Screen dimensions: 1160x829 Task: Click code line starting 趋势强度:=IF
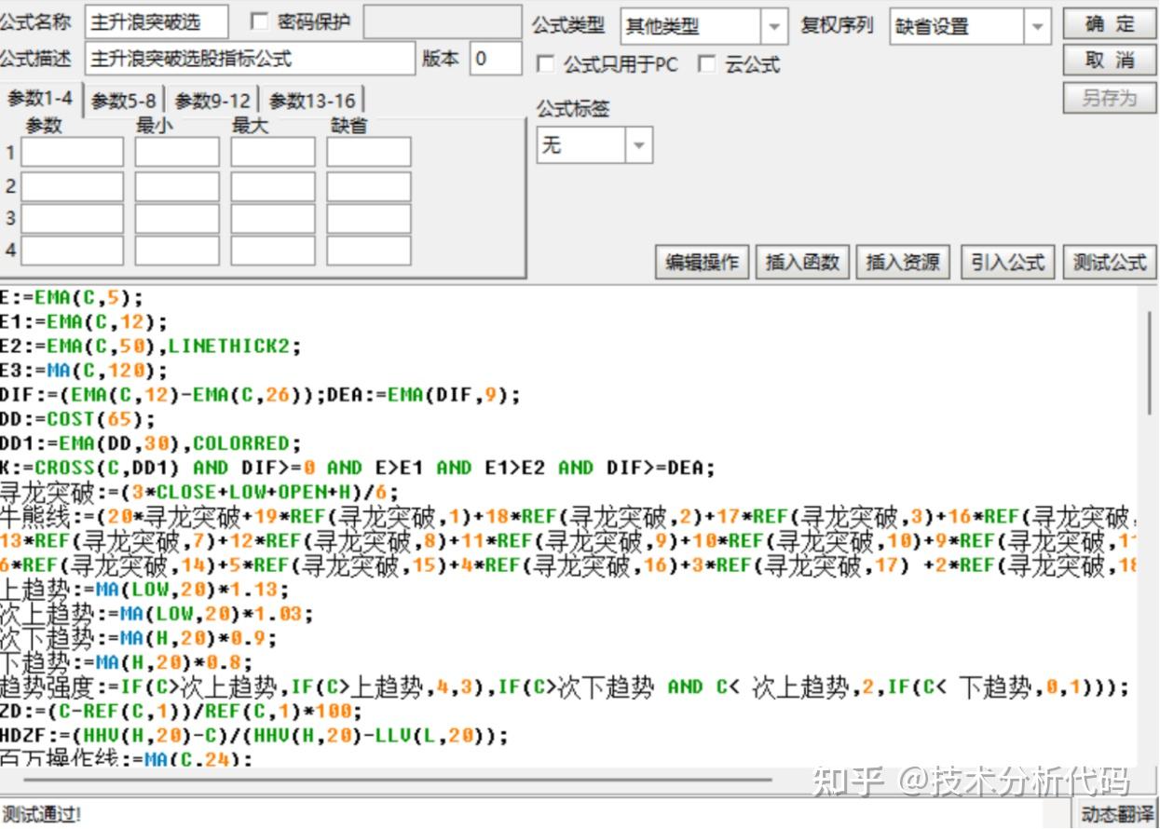pos(565,687)
